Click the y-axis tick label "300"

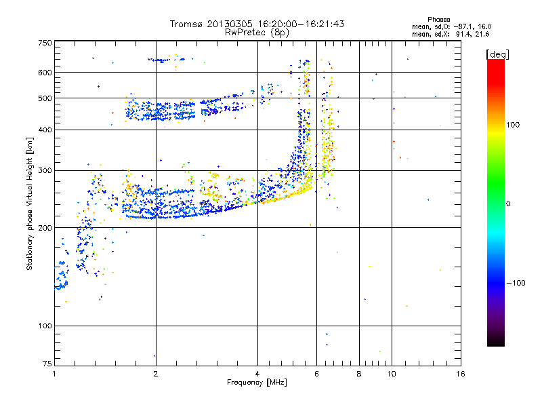45,170
